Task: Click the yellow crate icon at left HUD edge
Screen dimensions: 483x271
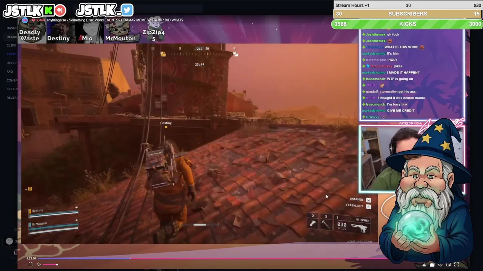Action: (30, 189)
